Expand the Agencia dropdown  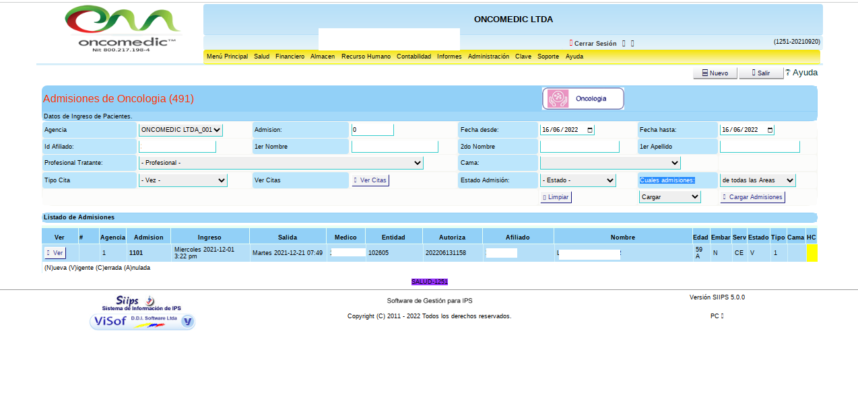click(x=180, y=130)
